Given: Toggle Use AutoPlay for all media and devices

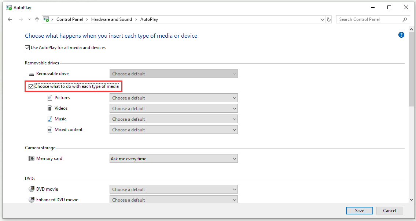Looking at the screenshot, I should click(27, 47).
